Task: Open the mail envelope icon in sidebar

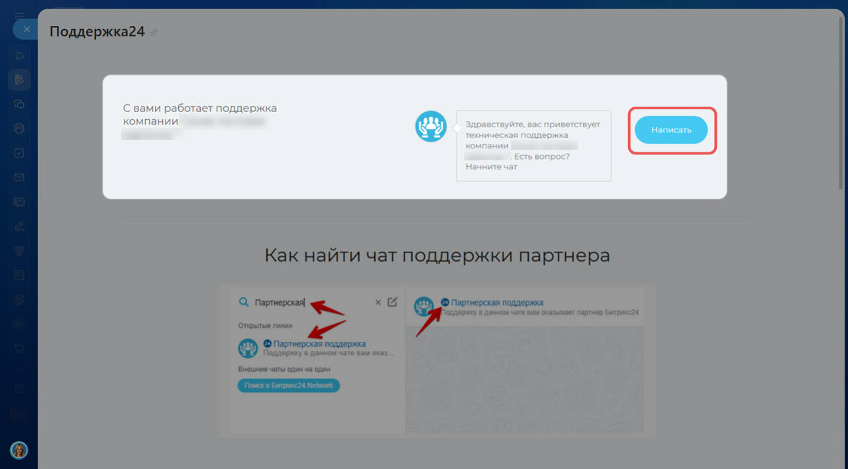Action: tap(19, 178)
